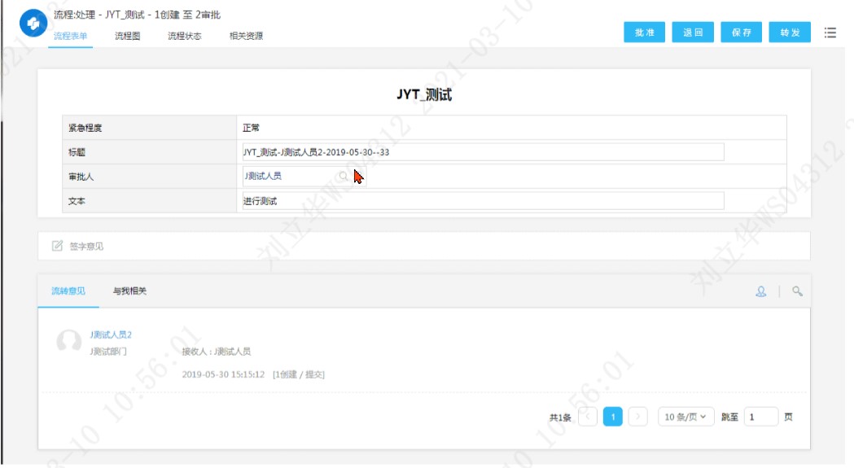Click the 退回 button
This screenshot has width=854, height=468.
click(x=693, y=33)
